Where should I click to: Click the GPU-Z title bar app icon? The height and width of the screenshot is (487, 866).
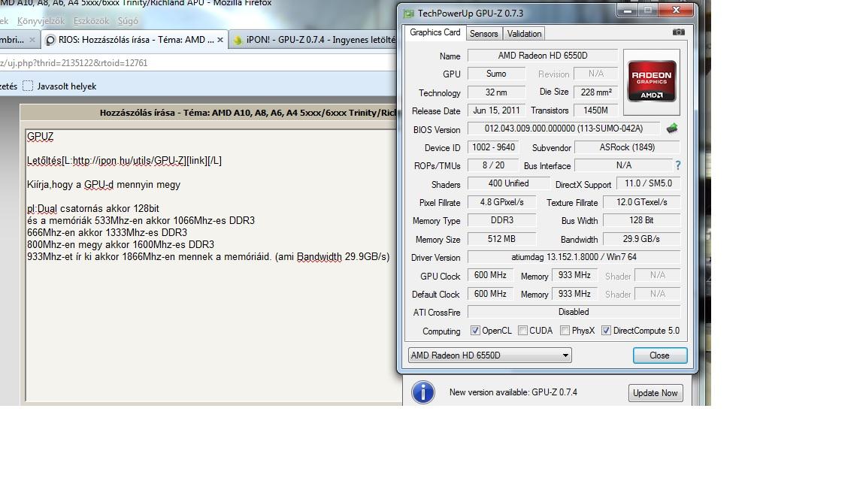[409, 14]
